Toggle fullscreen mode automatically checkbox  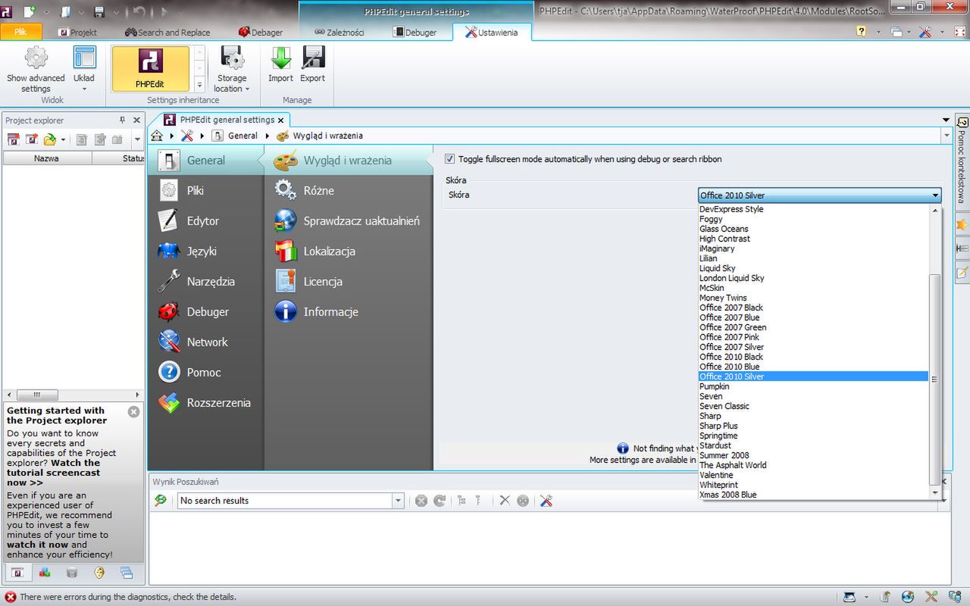point(449,159)
